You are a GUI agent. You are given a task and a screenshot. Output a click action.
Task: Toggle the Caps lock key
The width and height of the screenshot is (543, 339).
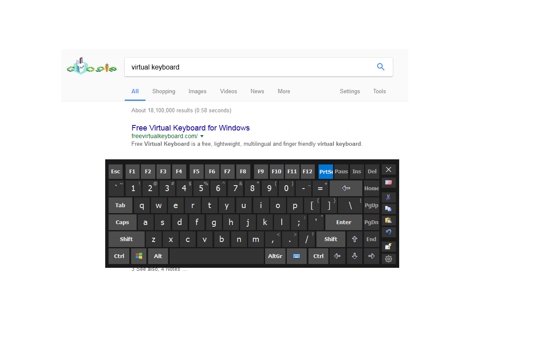tap(123, 222)
